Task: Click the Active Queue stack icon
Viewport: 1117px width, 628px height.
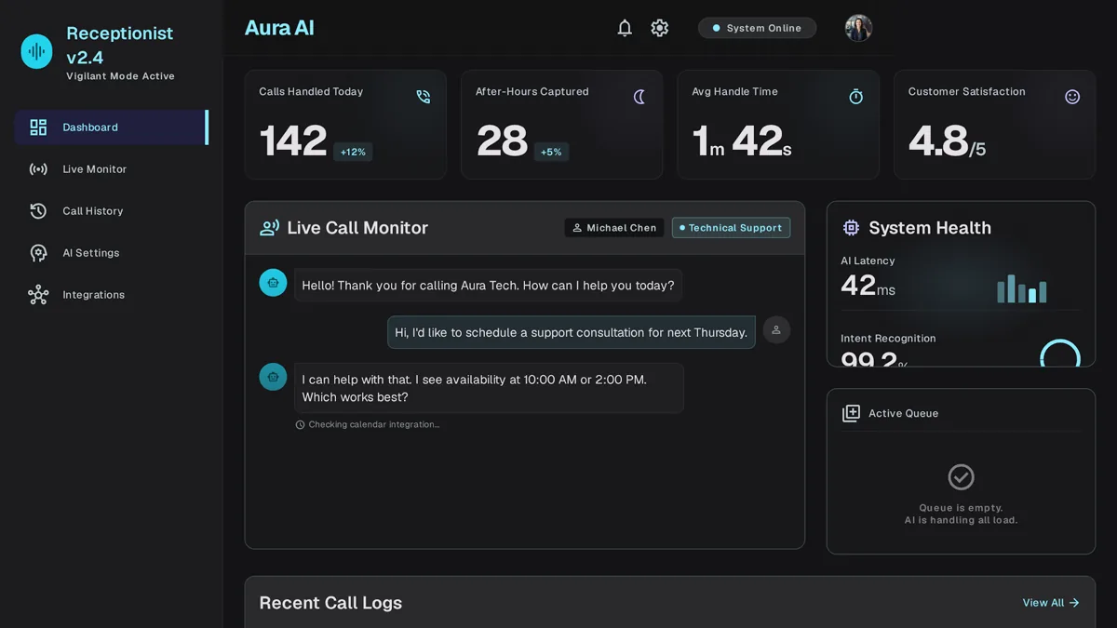Action: pos(851,413)
